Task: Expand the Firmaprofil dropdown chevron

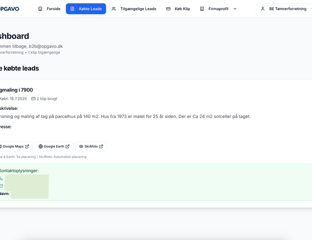Action: 235,9
